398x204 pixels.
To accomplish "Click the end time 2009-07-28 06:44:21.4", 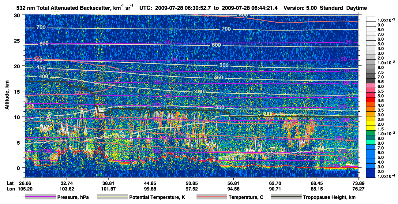I will coord(249,8).
